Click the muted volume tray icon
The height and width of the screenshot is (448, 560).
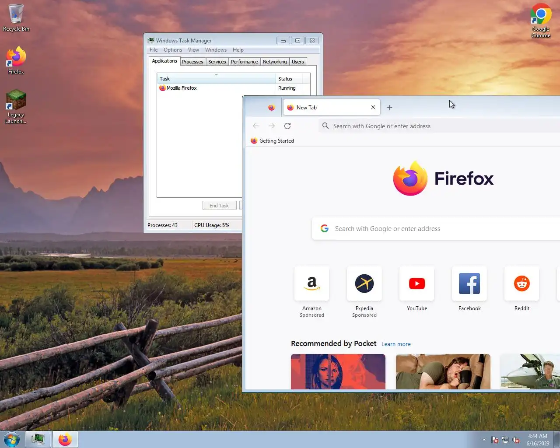click(x=516, y=440)
